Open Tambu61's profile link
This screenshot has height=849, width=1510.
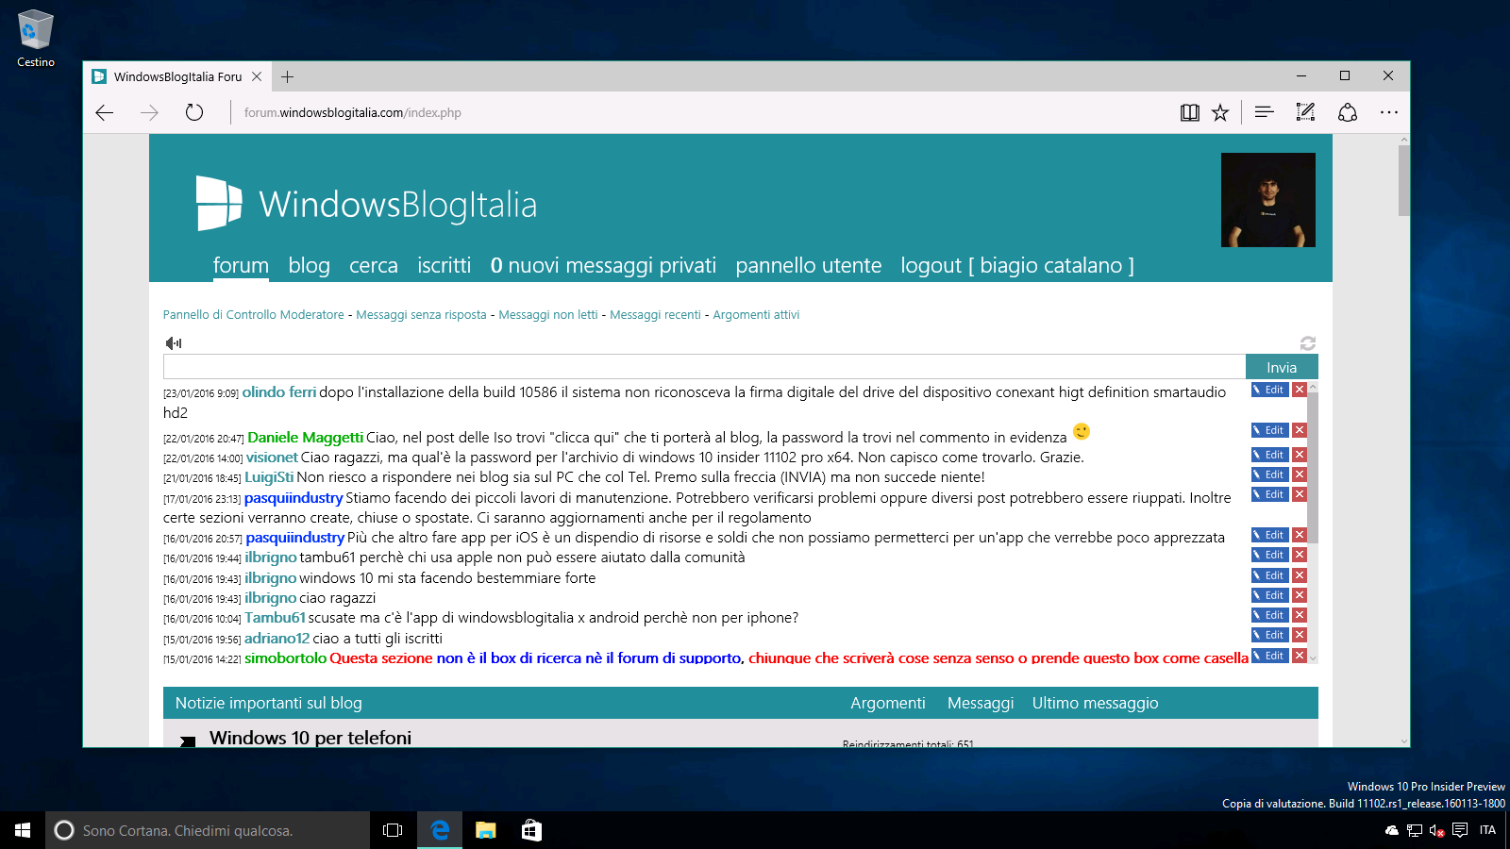coord(275,618)
